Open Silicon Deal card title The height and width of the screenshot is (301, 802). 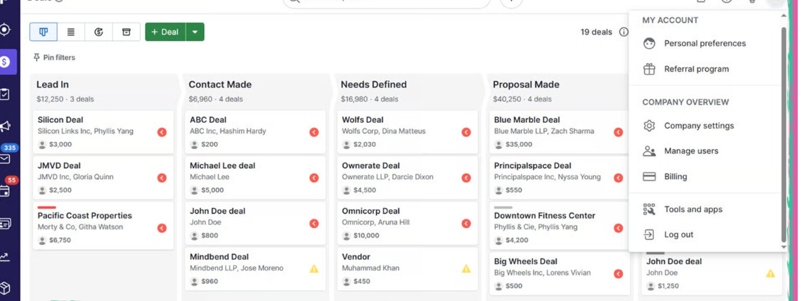click(x=60, y=119)
